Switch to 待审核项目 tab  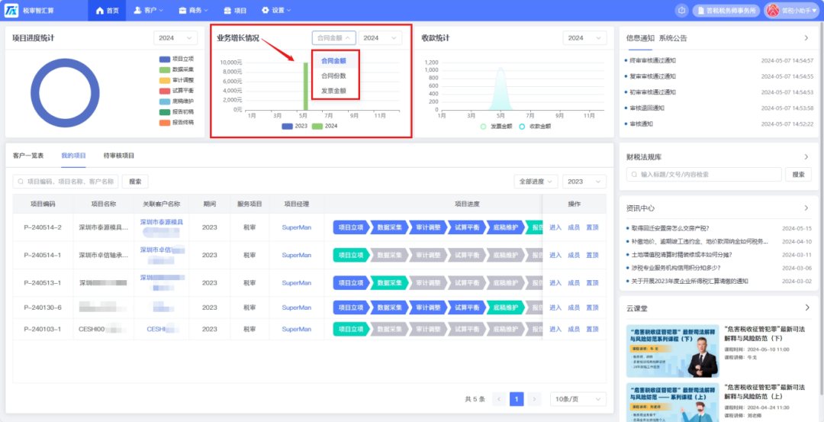[x=119, y=156]
